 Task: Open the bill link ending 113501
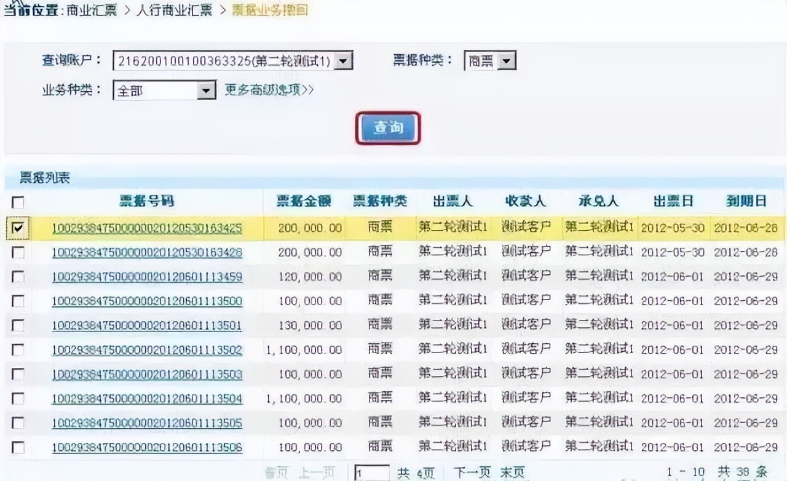tap(146, 325)
